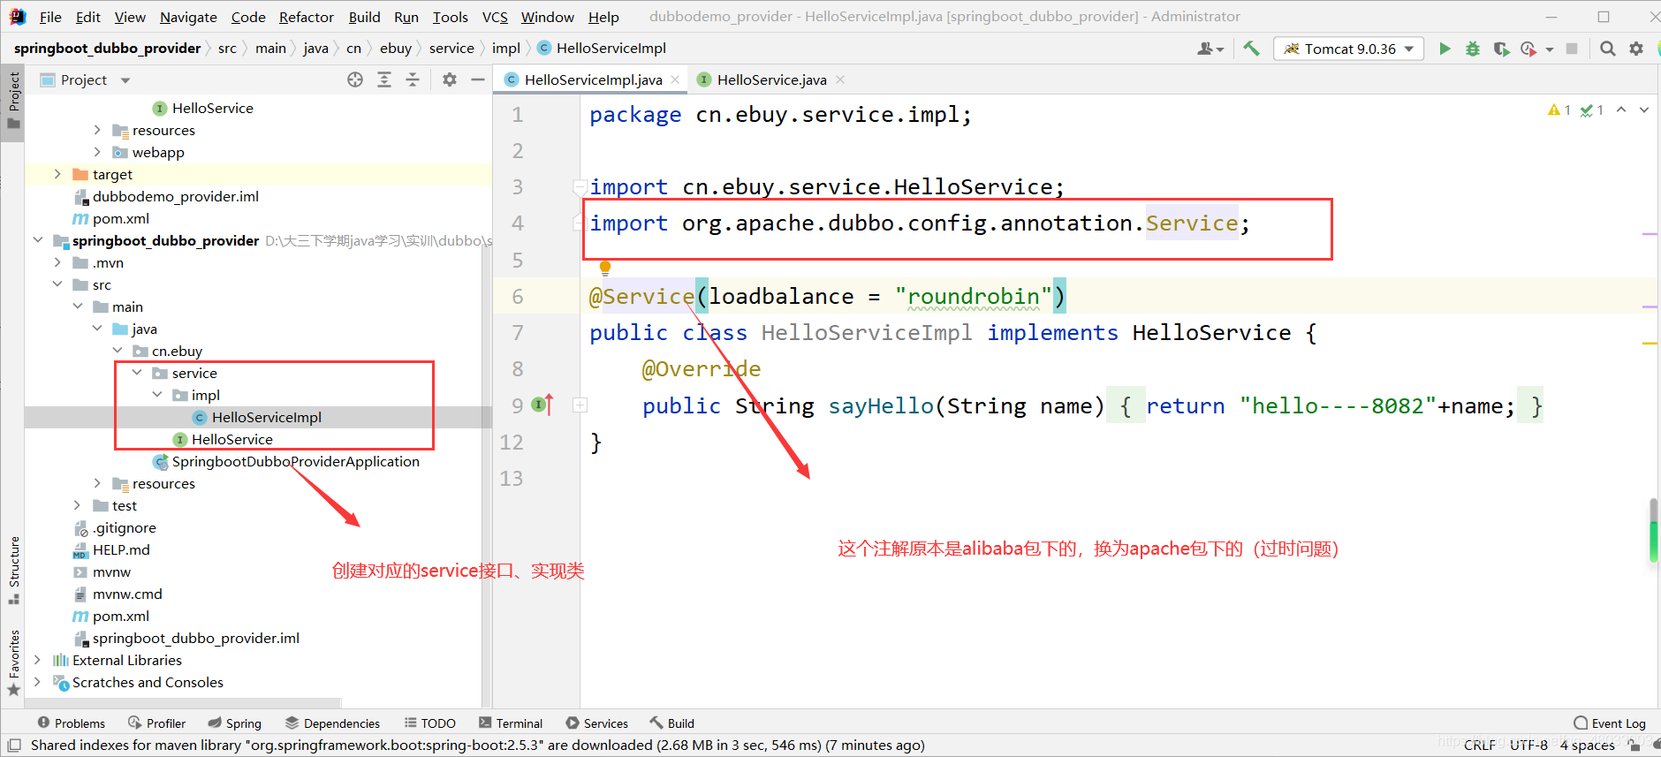Close the HelloService.java tab

click(x=840, y=79)
